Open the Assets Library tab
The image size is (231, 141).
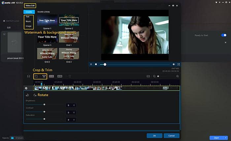[x=44, y=12]
